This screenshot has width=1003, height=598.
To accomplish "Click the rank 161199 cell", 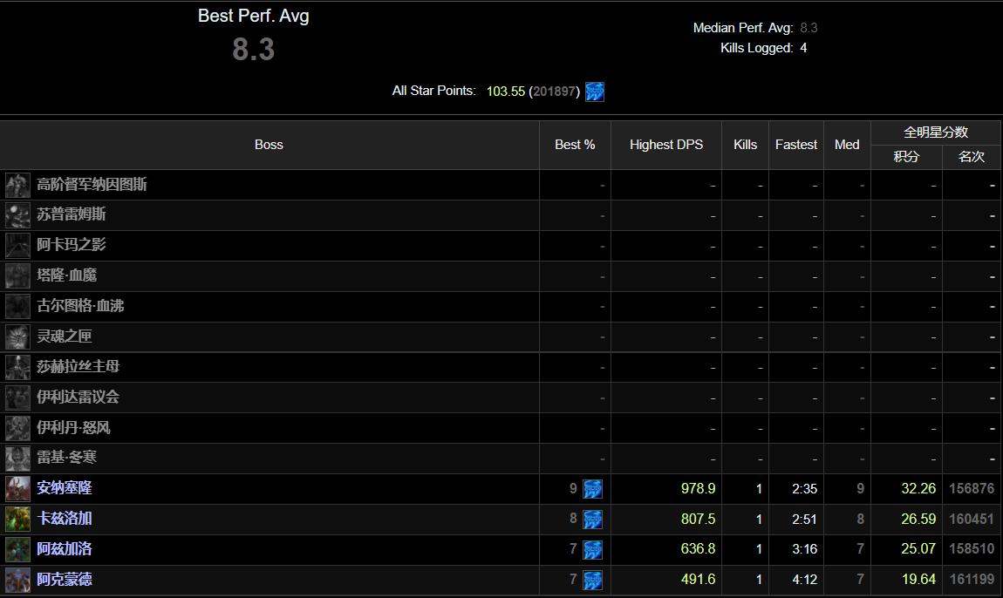I will coord(972,580).
